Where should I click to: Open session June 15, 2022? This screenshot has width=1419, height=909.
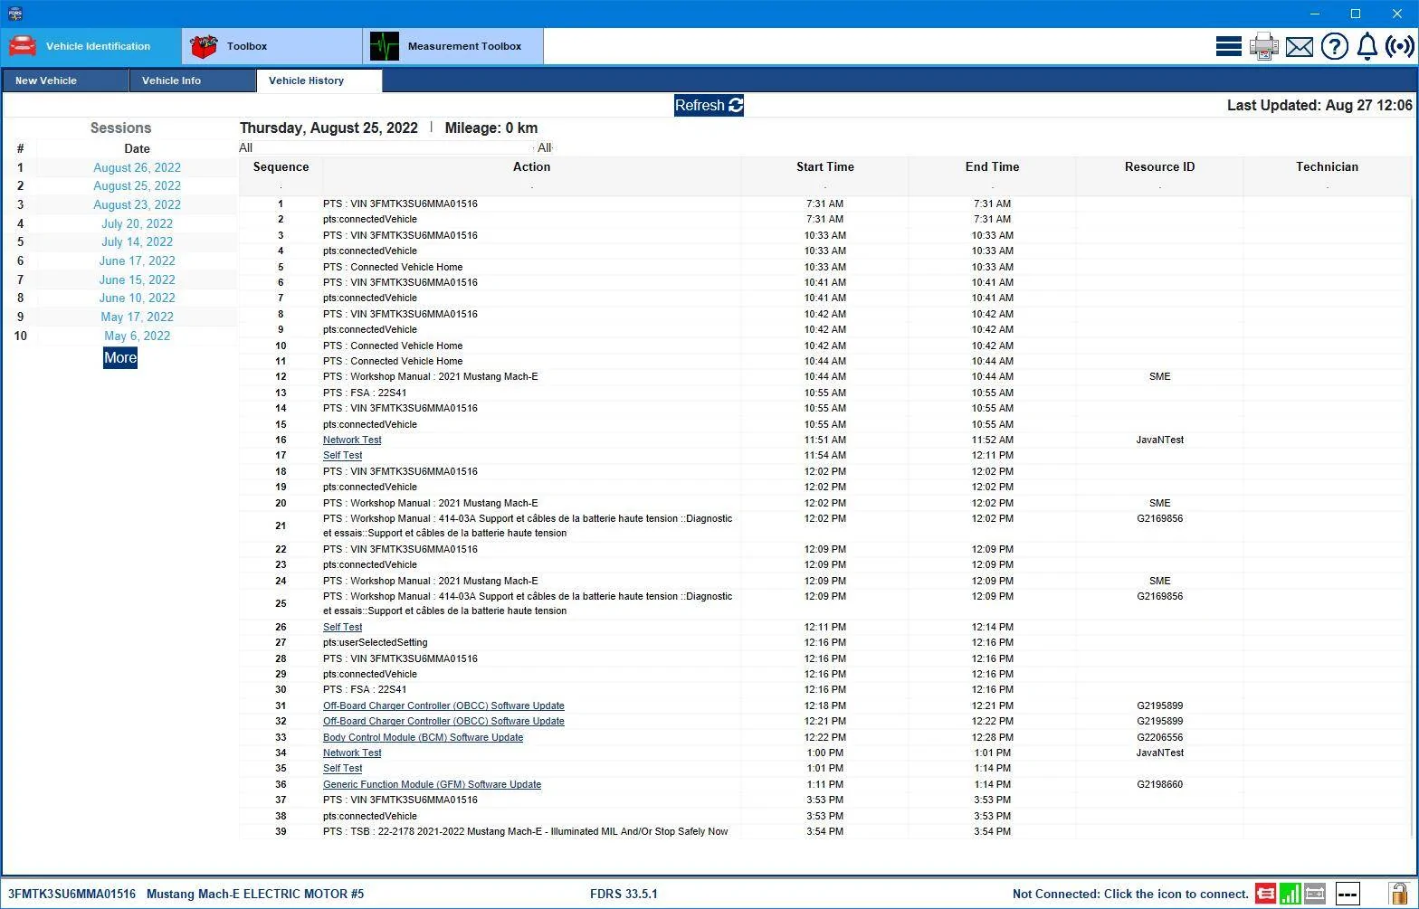click(137, 279)
